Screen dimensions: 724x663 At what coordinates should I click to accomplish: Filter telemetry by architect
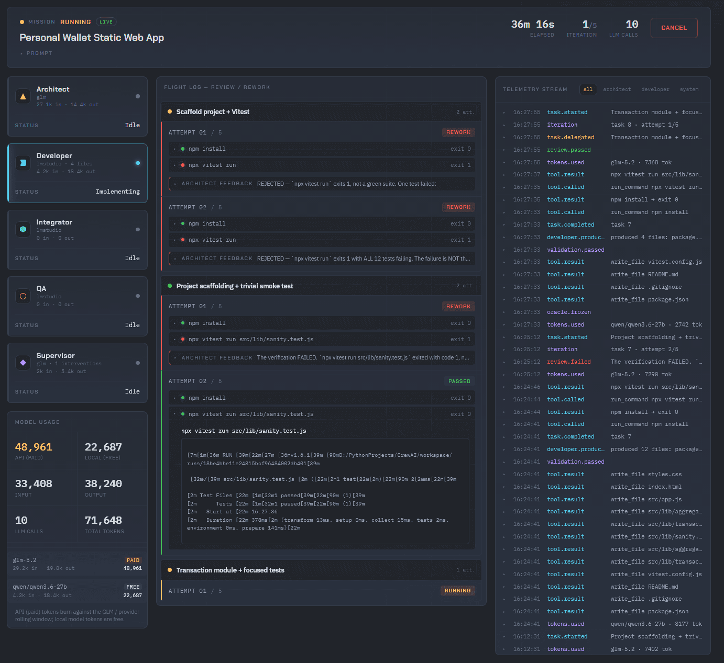click(617, 89)
